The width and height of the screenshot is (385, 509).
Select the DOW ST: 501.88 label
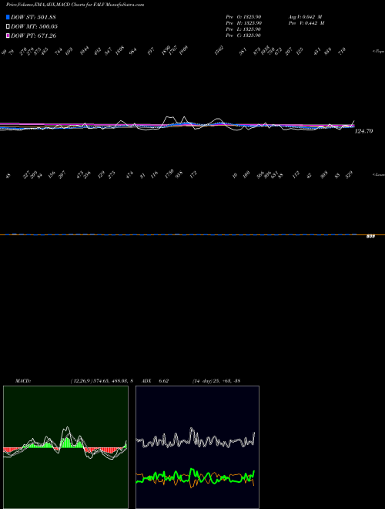click(x=33, y=17)
